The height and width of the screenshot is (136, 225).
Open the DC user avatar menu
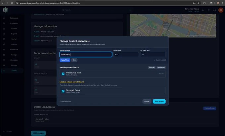(x=221, y=10)
